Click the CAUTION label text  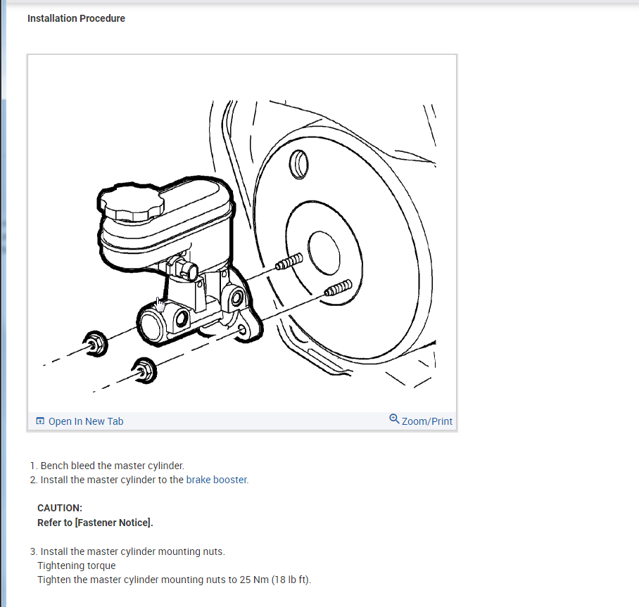pos(60,508)
